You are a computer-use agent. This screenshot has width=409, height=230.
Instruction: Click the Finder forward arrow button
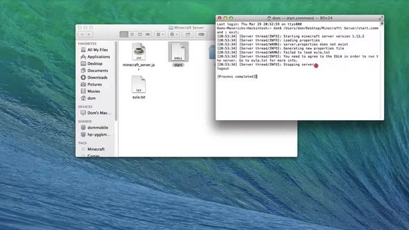[89, 34]
